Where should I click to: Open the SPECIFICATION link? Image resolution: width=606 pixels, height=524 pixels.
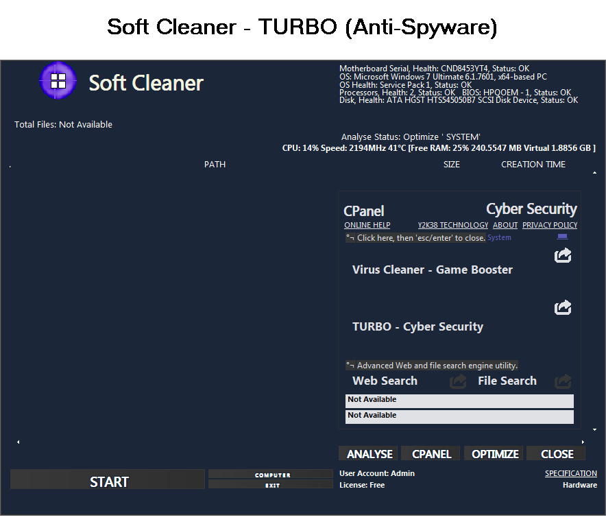point(571,473)
